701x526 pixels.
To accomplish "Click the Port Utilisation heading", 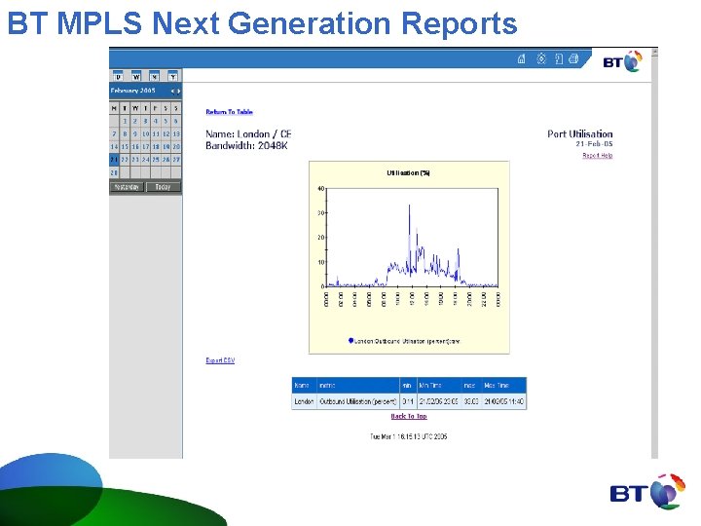I will coord(580,133).
